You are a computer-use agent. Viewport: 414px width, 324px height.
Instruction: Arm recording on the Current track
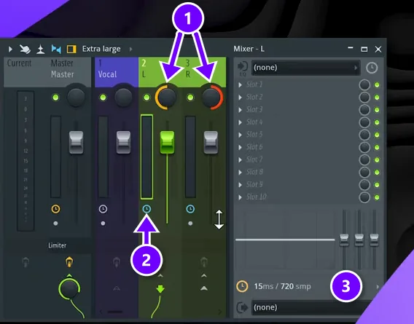[x=26, y=262]
